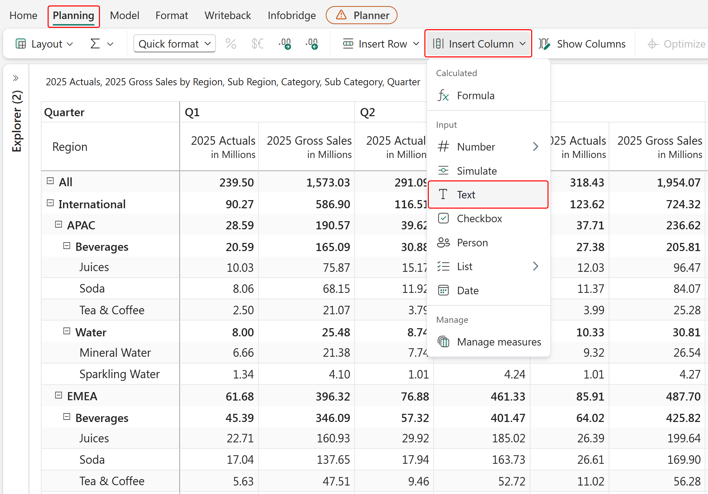Click the fx Formula icon

[x=443, y=95]
